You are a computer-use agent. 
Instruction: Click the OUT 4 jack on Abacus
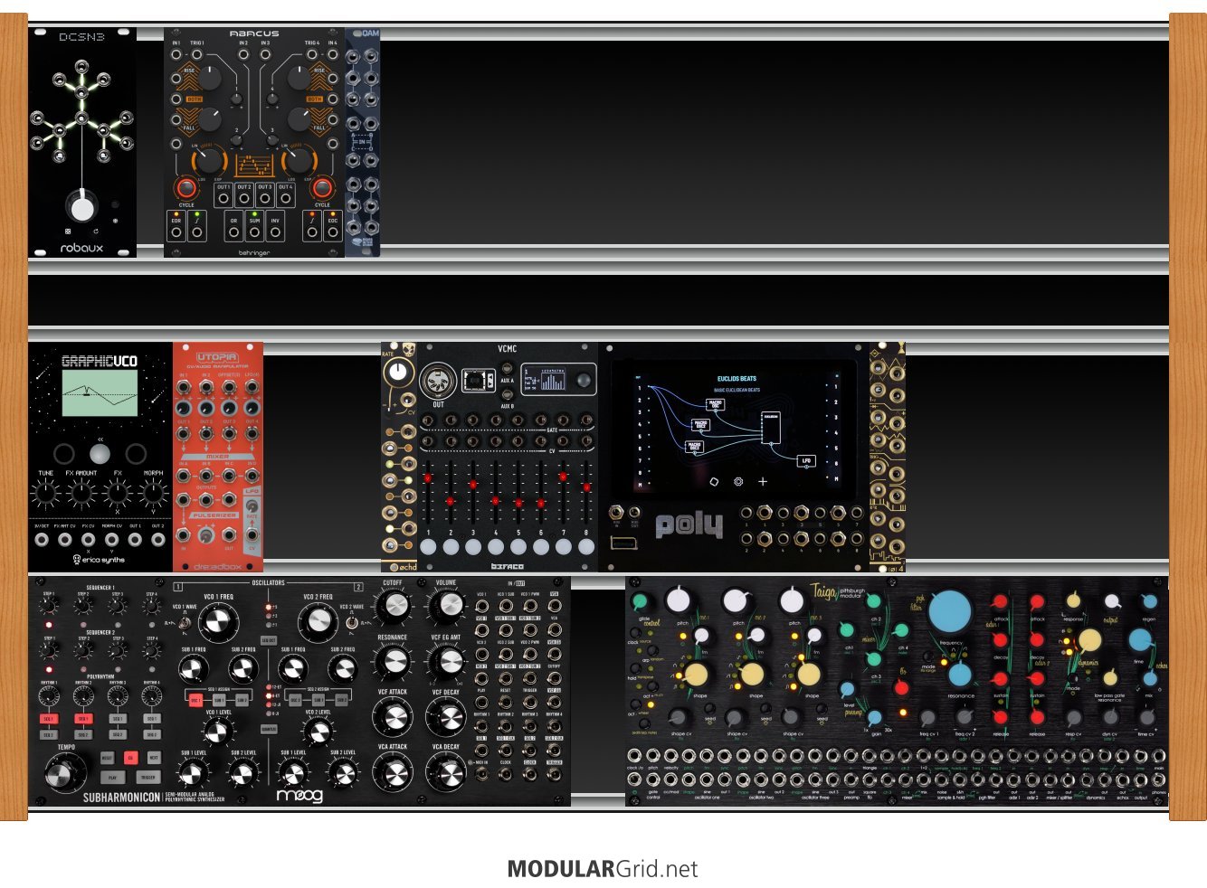[x=286, y=198]
